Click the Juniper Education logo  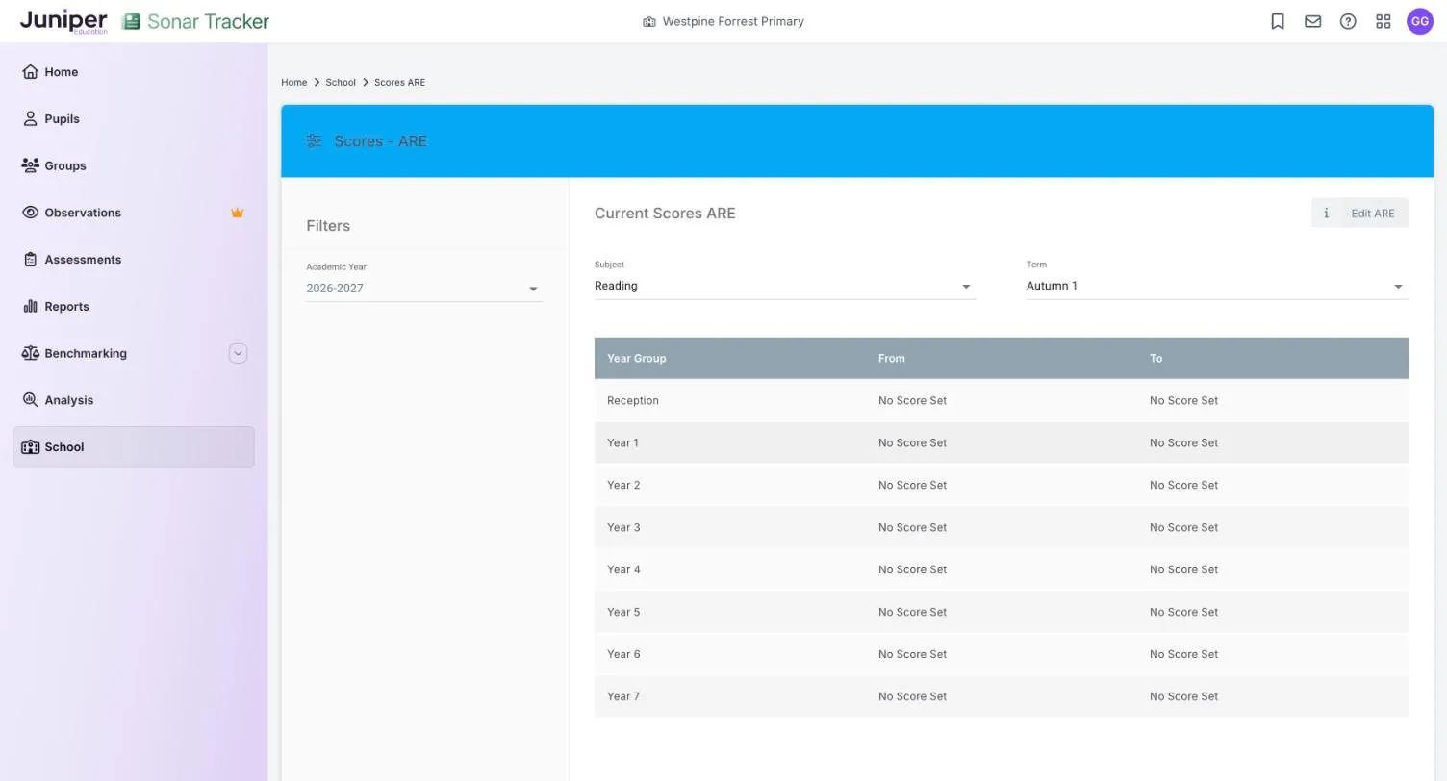(63, 21)
